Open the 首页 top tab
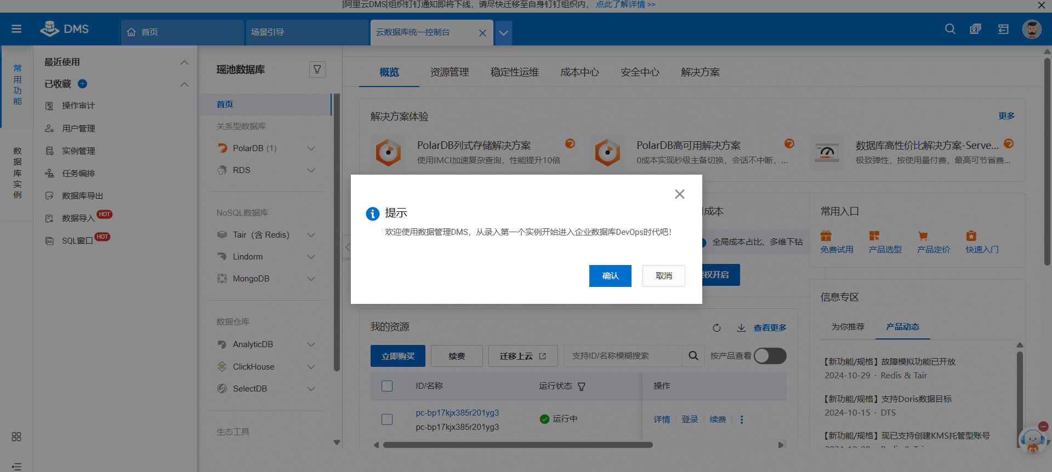Viewport: 1052px width, 472px height. pyautogui.click(x=183, y=32)
